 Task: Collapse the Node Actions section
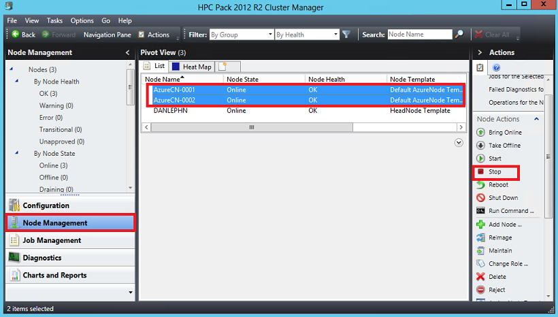point(537,119)
